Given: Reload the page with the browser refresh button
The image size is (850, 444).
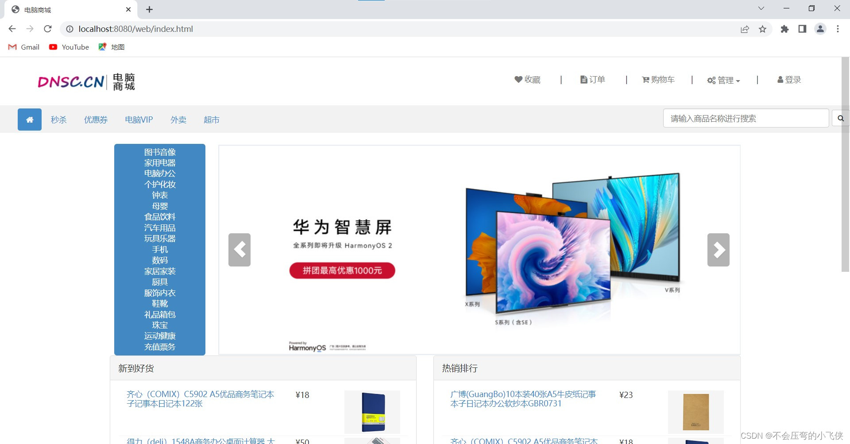Looking at the screenshot, I should 48,29.
